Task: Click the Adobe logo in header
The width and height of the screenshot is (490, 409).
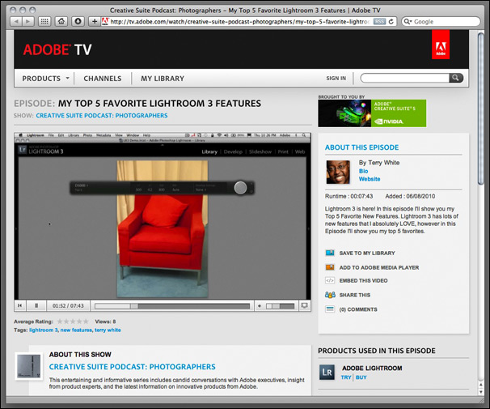Action: tap(440, 46)
